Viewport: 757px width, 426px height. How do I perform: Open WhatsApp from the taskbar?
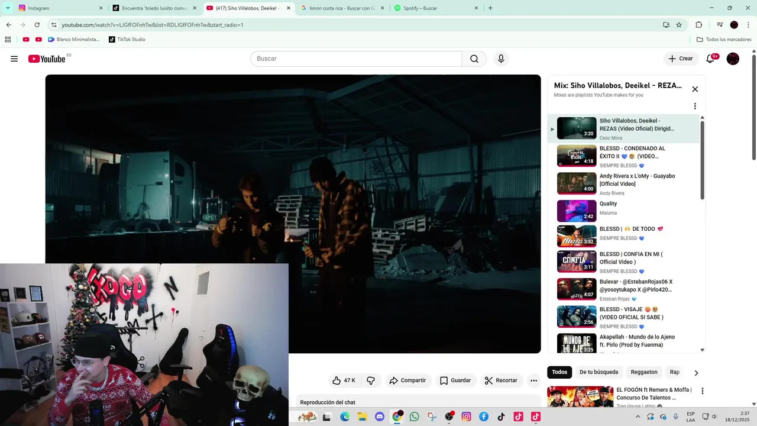tap(414, 417)
